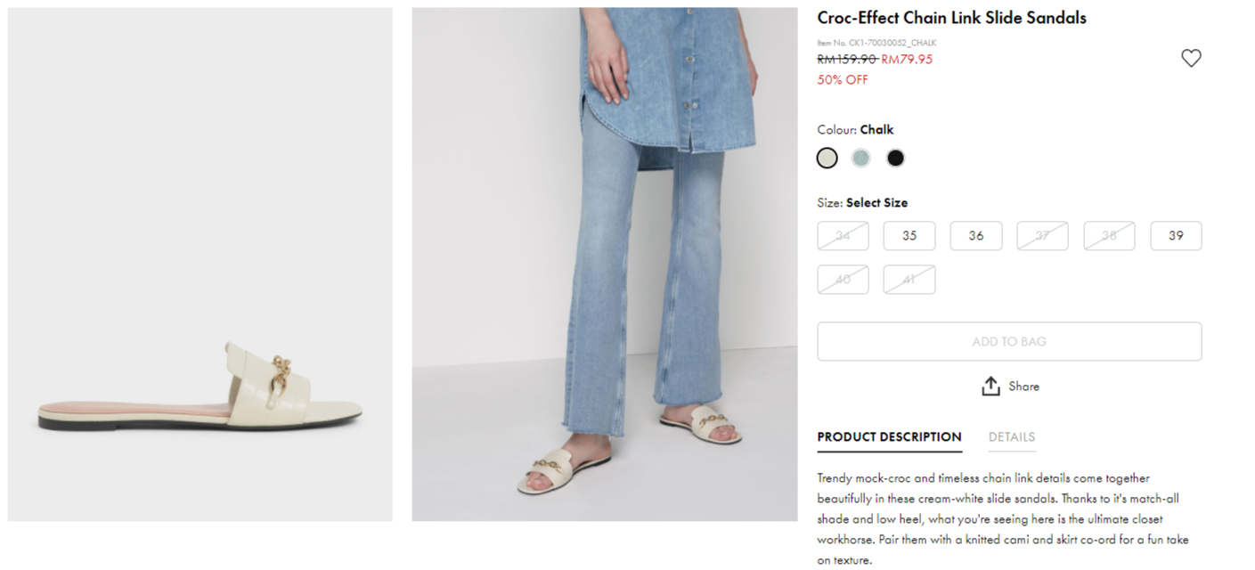This screenshot has width=1255, height=570.
Task: Click crossed-out size 38
Action: click(1109, 236)
